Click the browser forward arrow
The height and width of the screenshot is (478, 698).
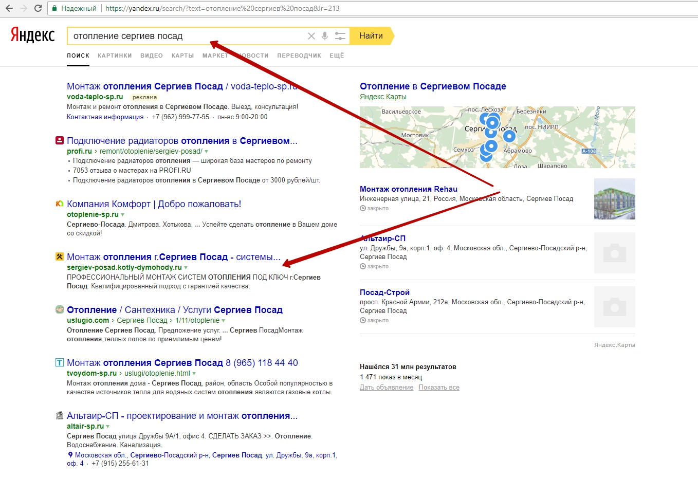tap(24, 8)
